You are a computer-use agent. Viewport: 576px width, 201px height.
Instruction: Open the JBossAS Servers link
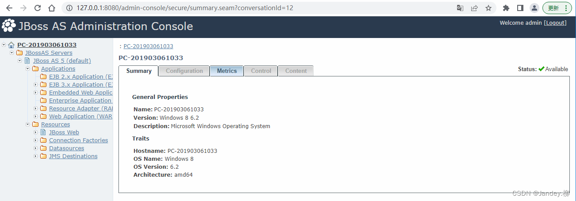tap(49, 53)
